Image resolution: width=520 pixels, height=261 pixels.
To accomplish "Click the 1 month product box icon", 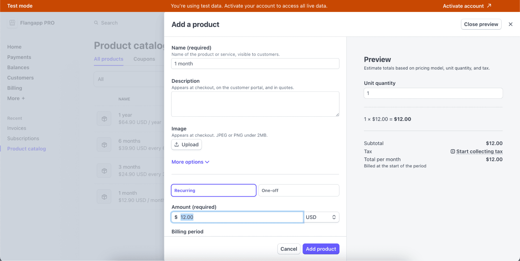I will tap(104, 197).
